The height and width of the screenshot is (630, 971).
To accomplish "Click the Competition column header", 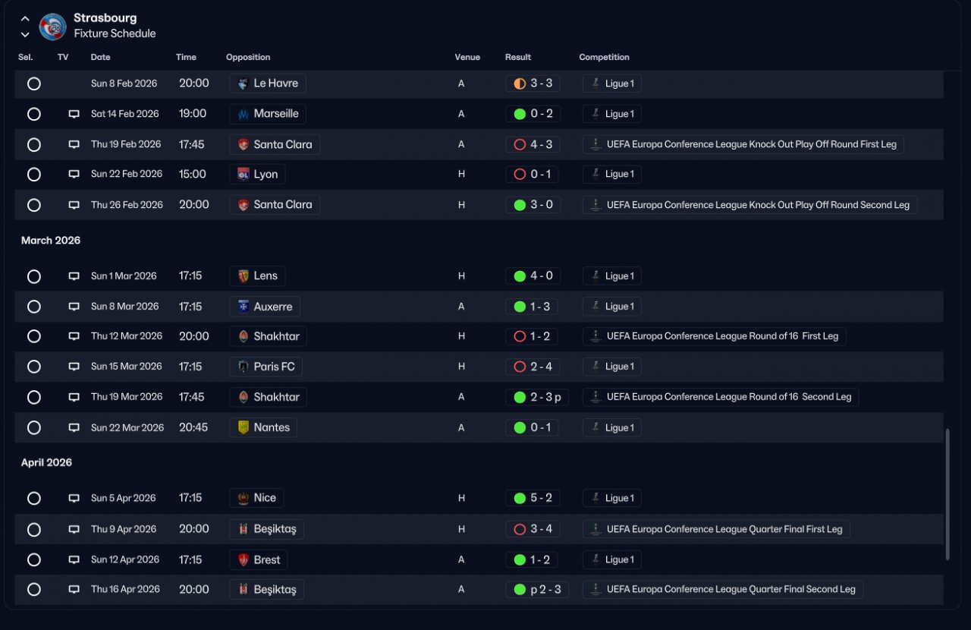I will pos(604,57).
